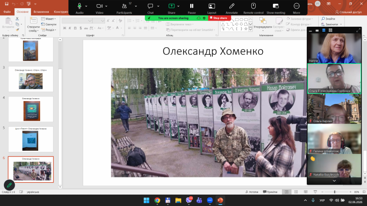Viewport: 367px width, 206px height.
Task: Switch video panel to grid view icon
Action: click(331, 30)
